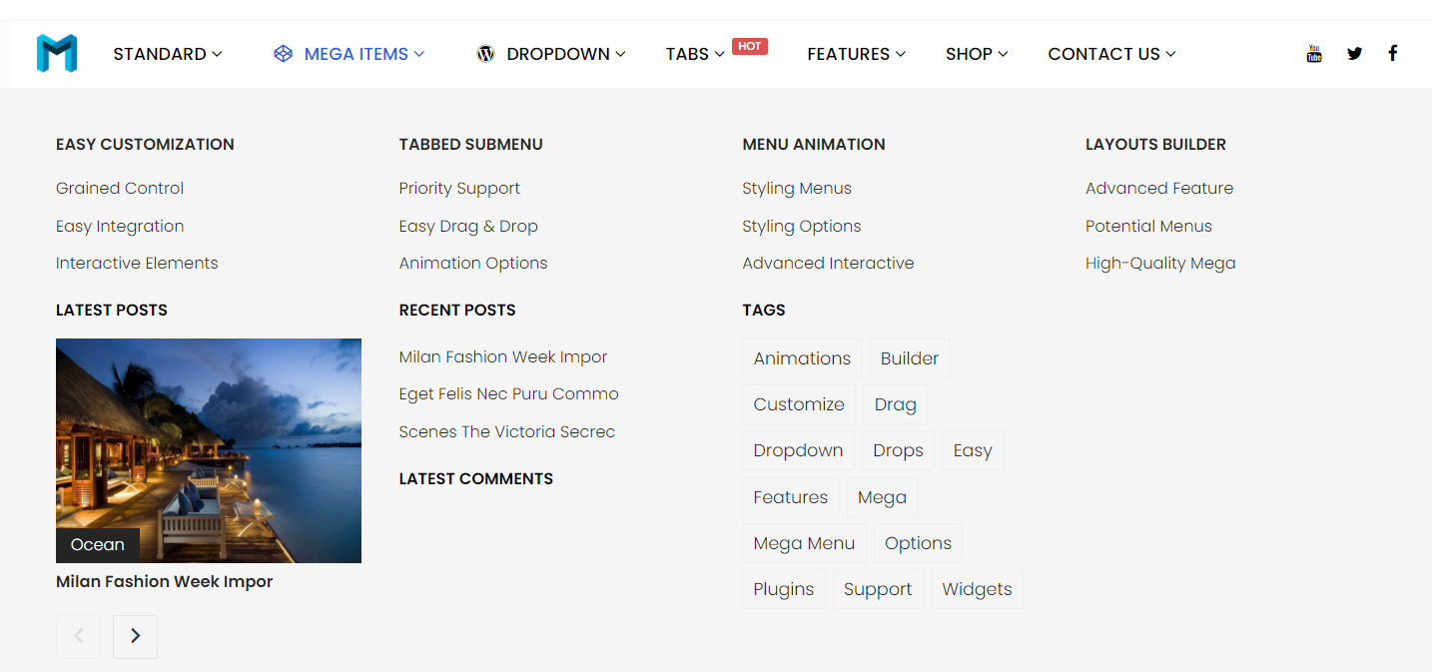Select the cube icon beside MEGA ITEMS
This screenshot has height=672, width=1432.
pos(283,53)
